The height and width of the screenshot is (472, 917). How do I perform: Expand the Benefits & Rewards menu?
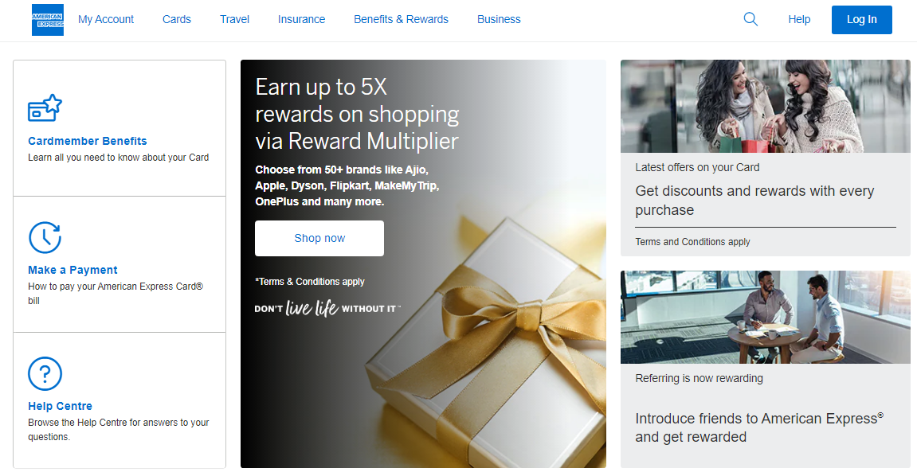402,19
